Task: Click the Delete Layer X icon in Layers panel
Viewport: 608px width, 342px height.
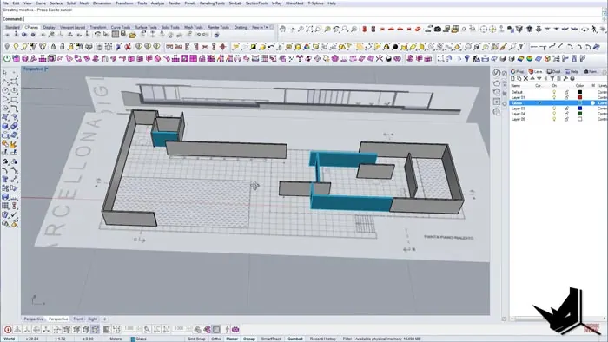Action: [525, 79]
